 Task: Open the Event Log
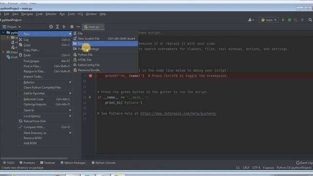304,163
